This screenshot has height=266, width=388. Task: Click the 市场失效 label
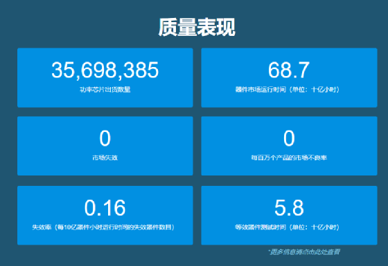pos(105,158)
